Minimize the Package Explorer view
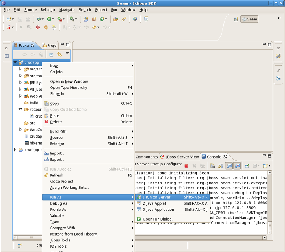The image size is (285, 252). [x=62, y=44]
